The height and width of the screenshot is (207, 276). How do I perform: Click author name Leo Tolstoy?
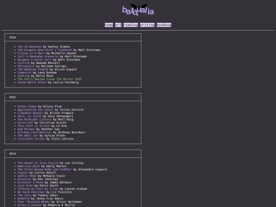[x=74, y=163]
